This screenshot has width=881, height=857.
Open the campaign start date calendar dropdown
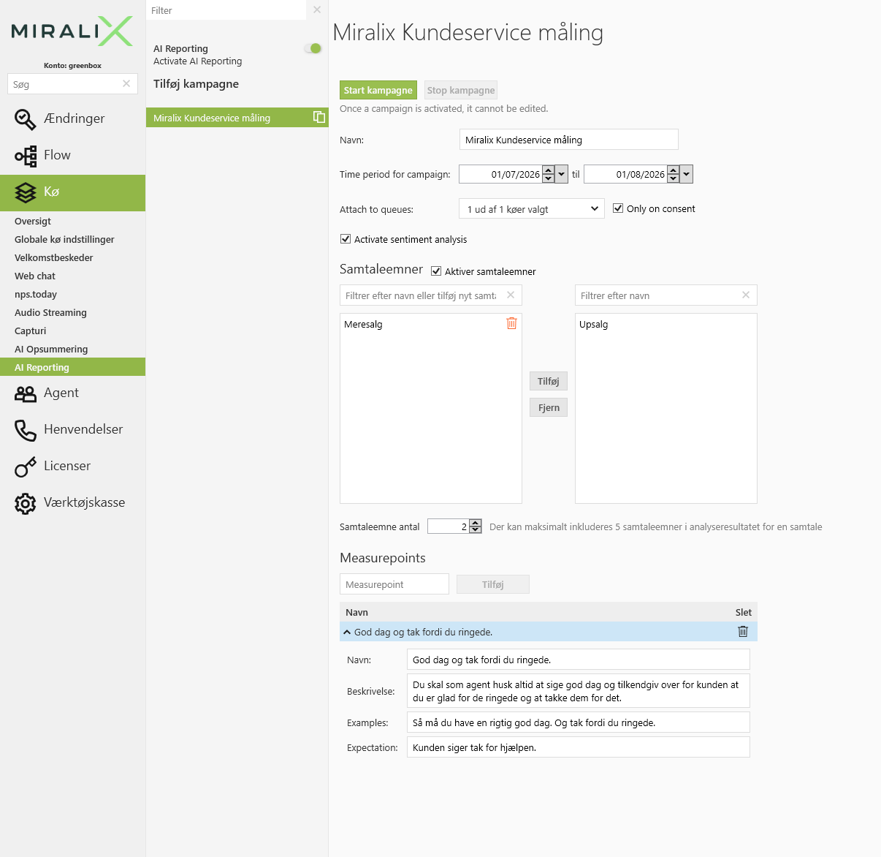point(561,174)
